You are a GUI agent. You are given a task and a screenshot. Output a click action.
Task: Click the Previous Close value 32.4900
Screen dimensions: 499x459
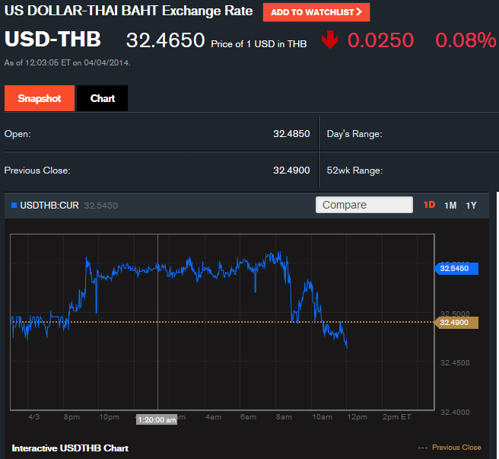click(x=291, y=171)
